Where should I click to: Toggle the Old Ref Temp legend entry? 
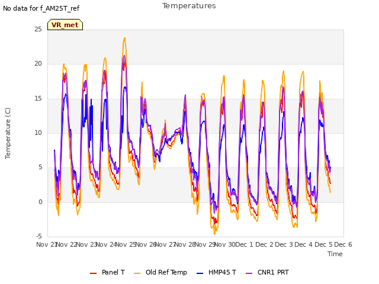[160, 272]
